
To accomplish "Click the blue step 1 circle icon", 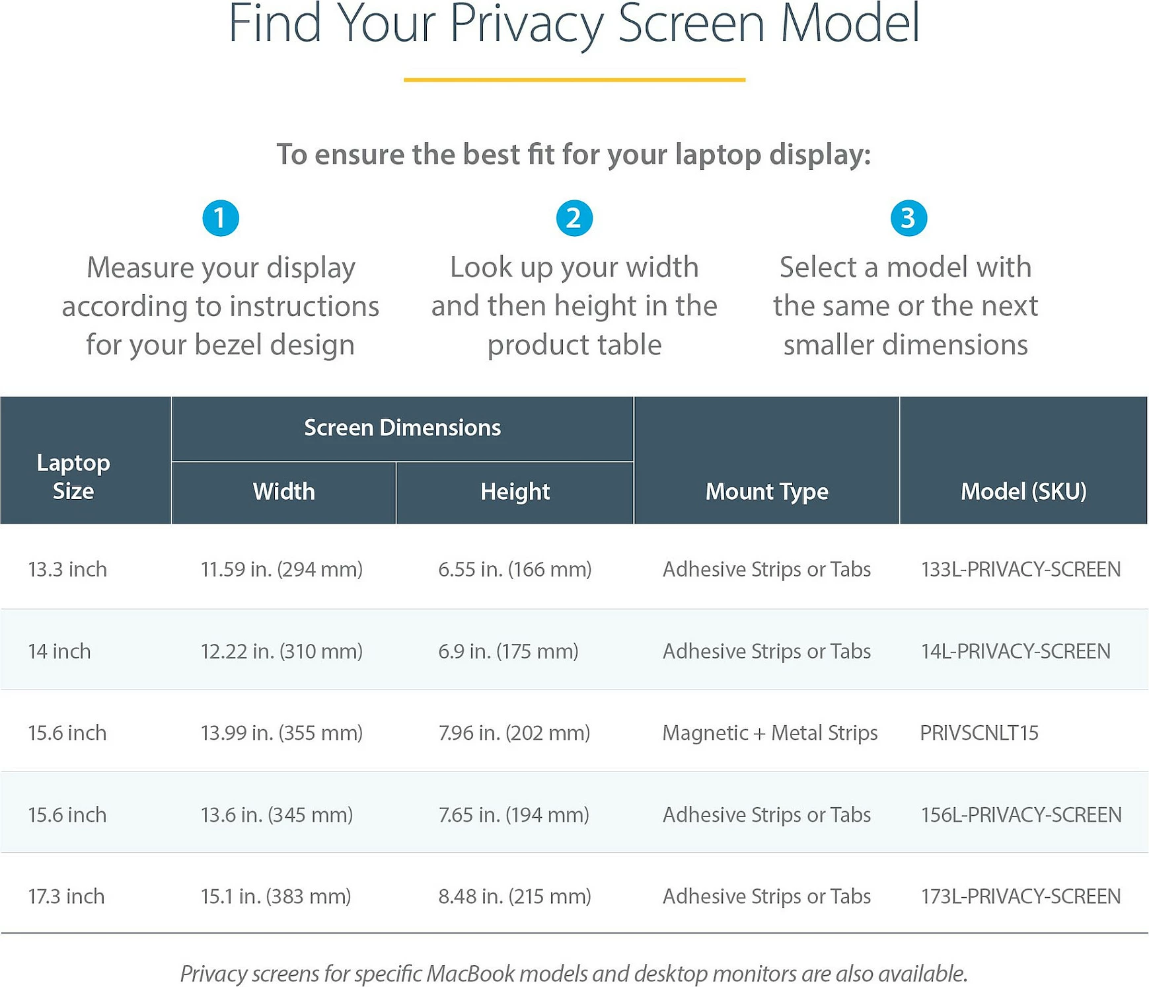I will 221,218.
